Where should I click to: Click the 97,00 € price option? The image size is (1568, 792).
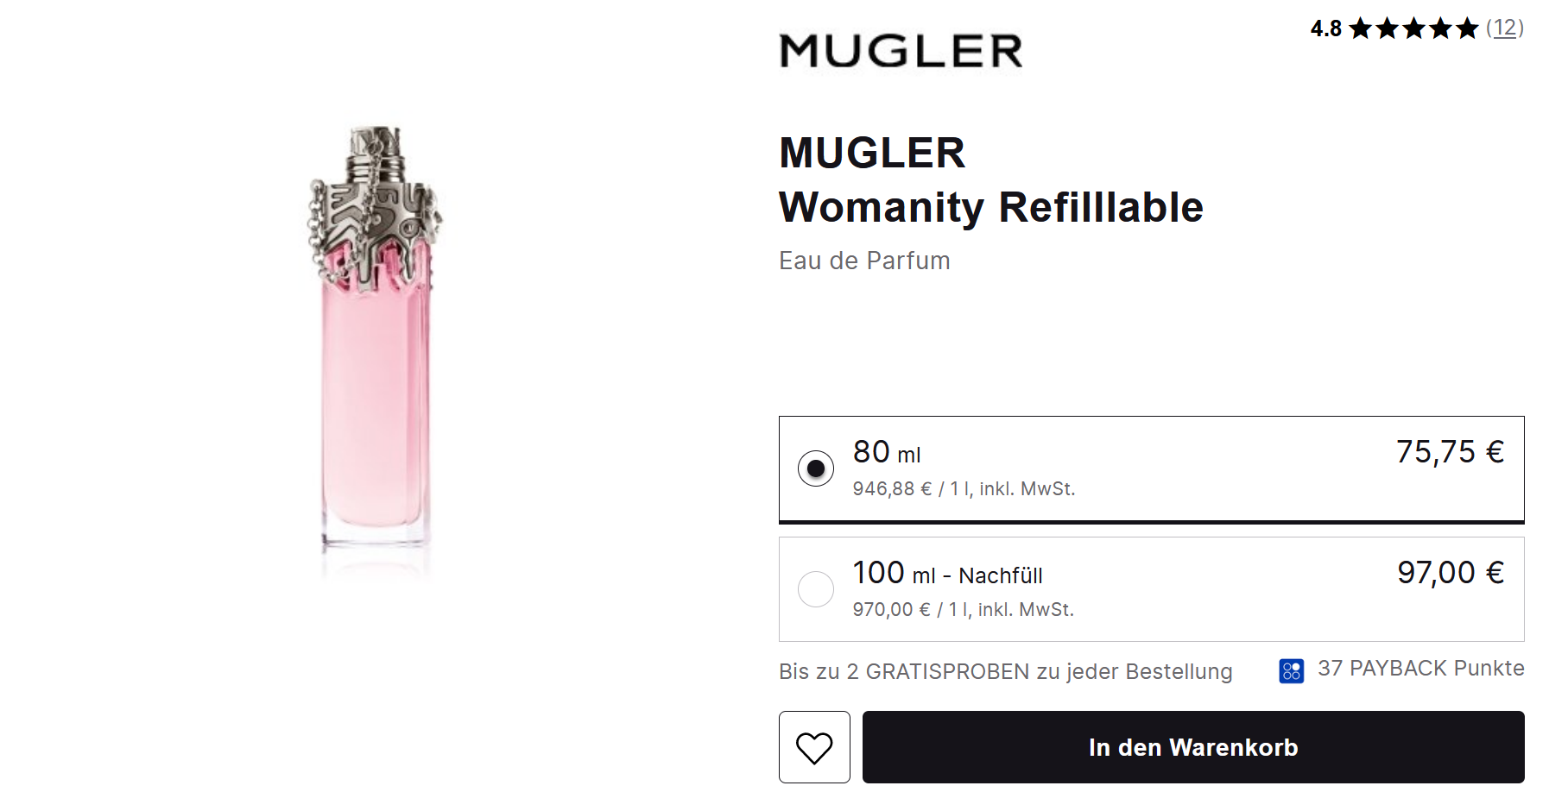click(x=1451, y=572)
